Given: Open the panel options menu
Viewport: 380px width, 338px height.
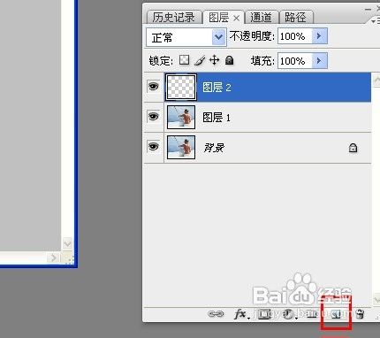Looking at the screenshot, I should click(x=376, y=21).
